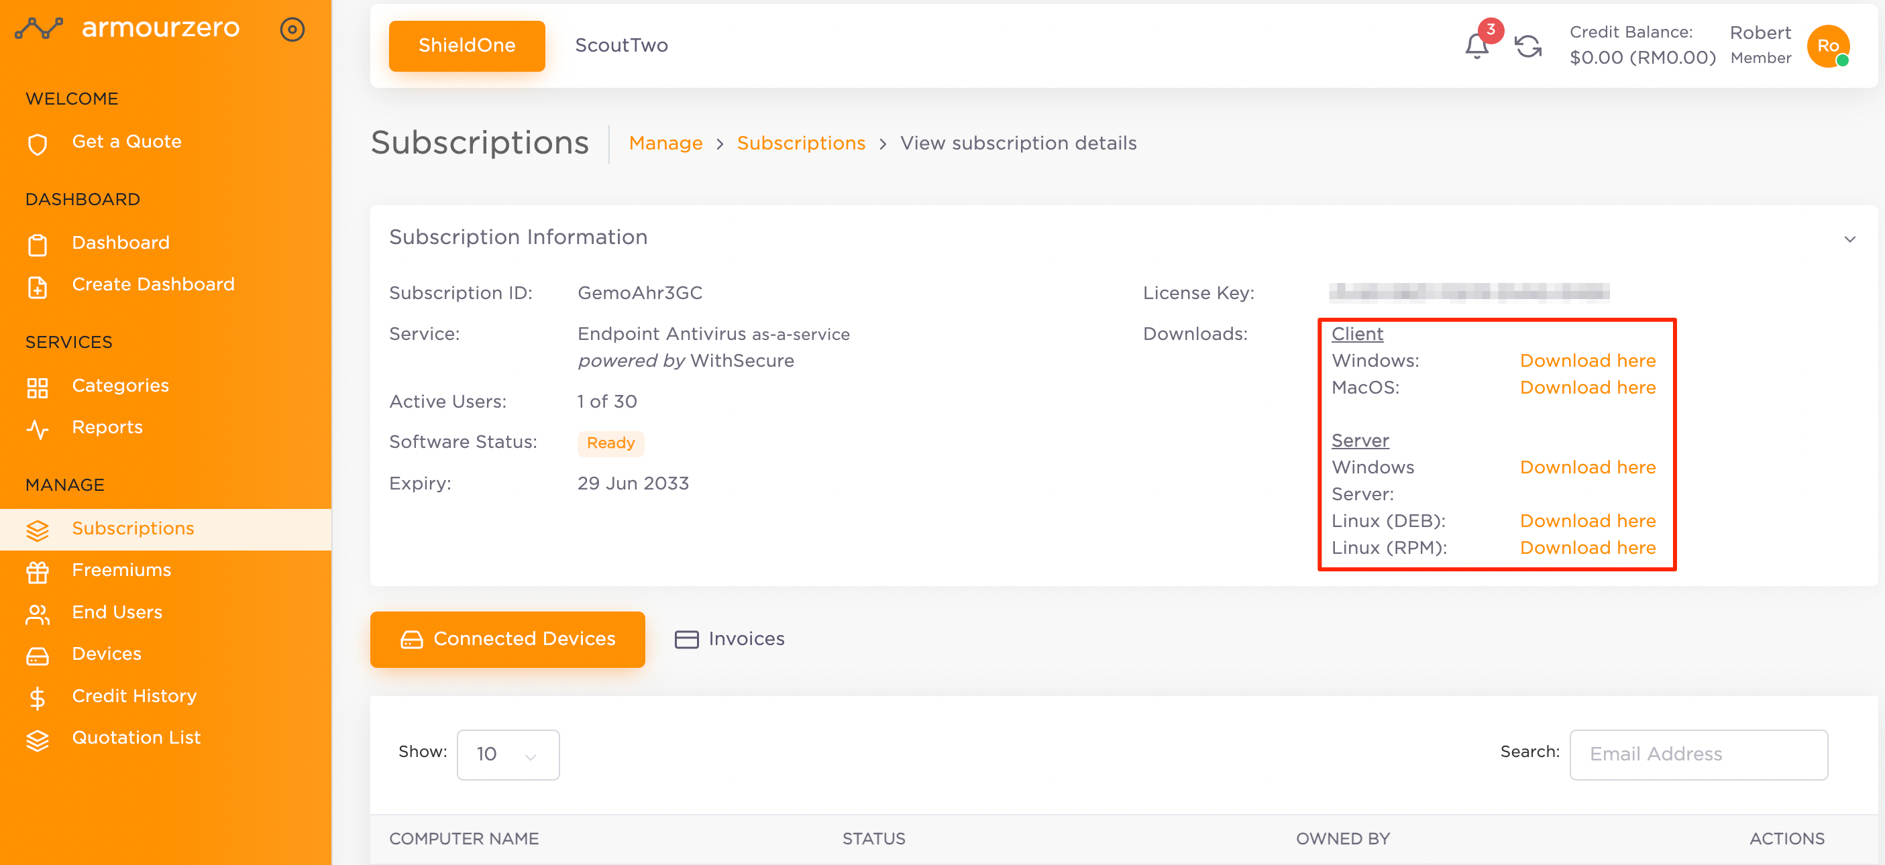Viewport: 1885px width, 865px height.
Task: Download the Windows client installer
Action: 1587,361
